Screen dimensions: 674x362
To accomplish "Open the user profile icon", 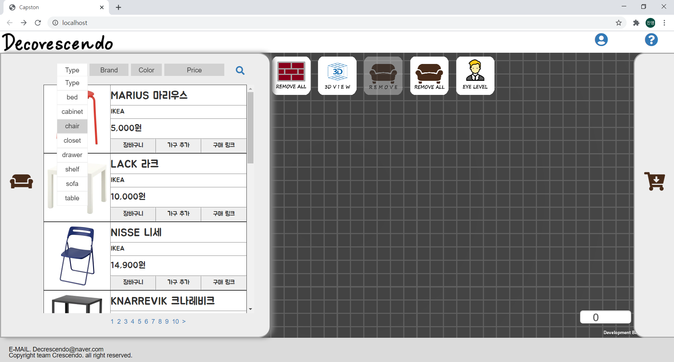I will click(601, 40).
